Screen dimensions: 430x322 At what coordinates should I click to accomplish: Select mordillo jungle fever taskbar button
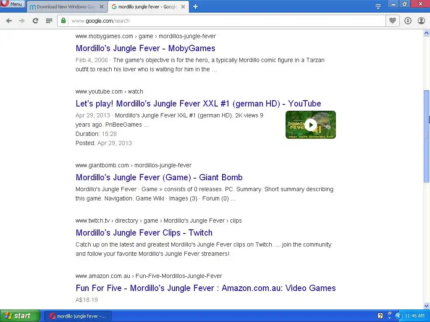pos(78,316)
